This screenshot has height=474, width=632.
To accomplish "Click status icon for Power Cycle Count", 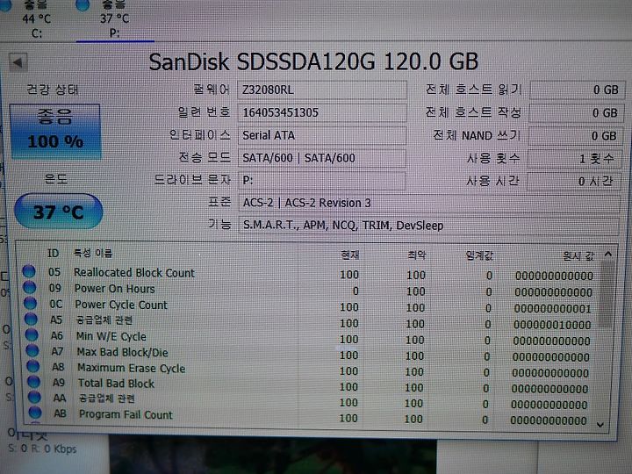I will 31,303.
